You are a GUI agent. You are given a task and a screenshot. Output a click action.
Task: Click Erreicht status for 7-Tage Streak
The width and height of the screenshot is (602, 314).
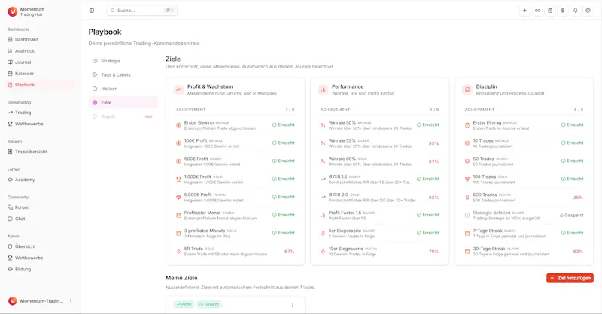coord(572,233)
